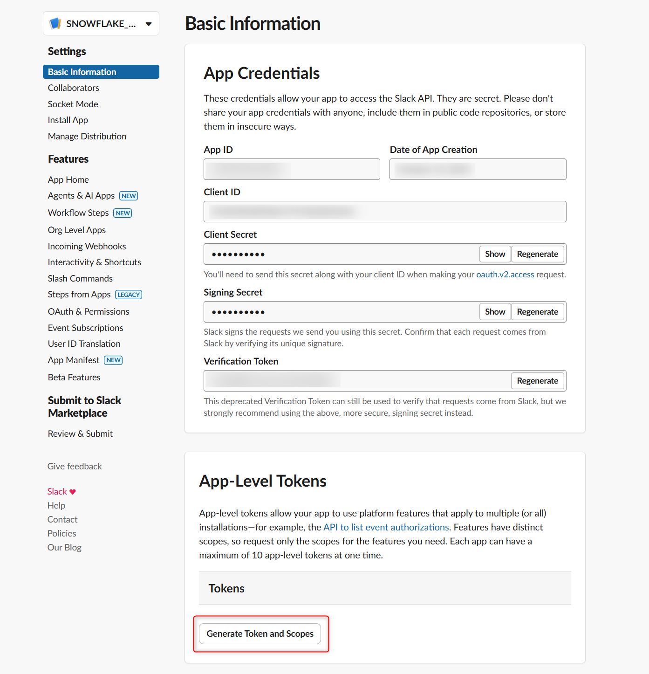Image resolution: width=649 pixels, height=674 pixels.
Task: Follow the API to list event authorizations link
Action: 386,527
